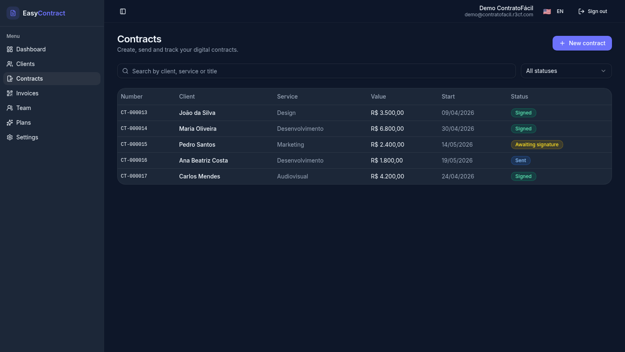
Task: Sign out of the account
Action: point(593,11)
